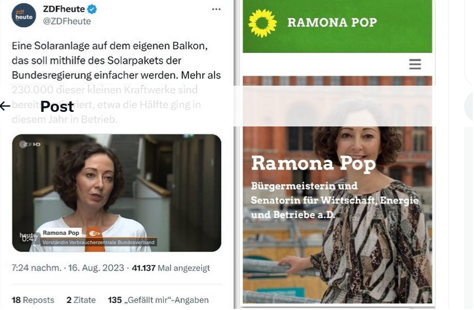Screen dimensions: 474x310
Task: View the 18 Reposts list
Action: click(x=33, y=300)
